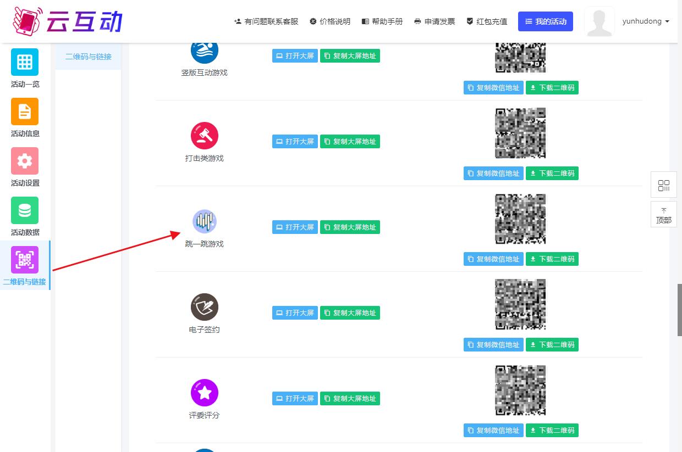The width and height of the screenshot is (682, 452).
Task: Click 复制大屏地址 for 跳一跳游戏
Action: pyautogui.click(x=350, y=227)
